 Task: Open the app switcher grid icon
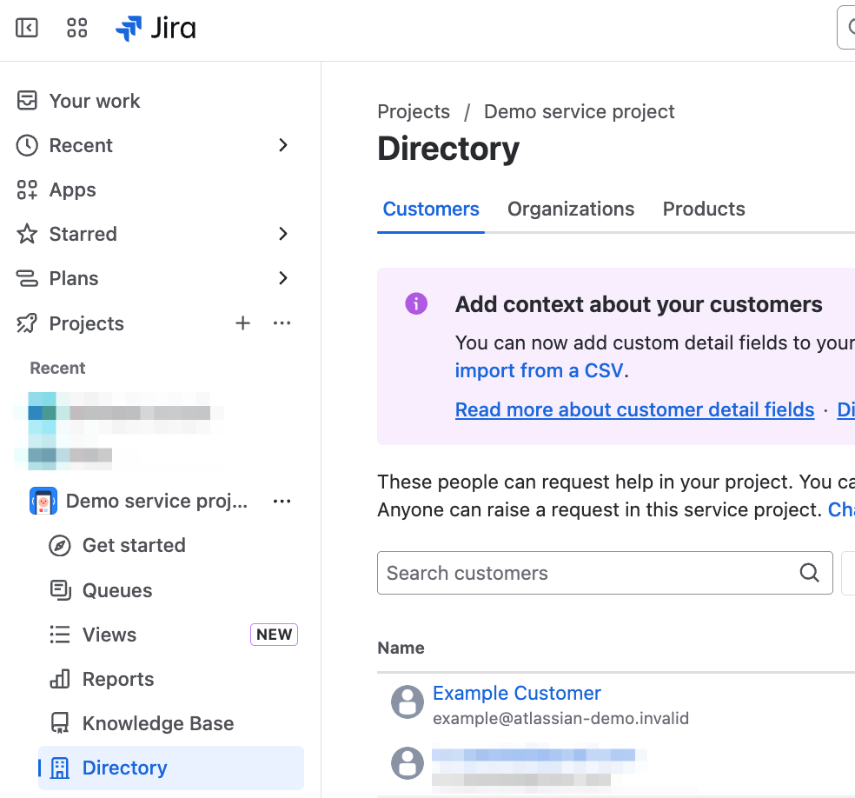[76, 28]
